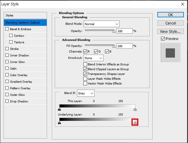Enable the Stroke effect checkbox
Viewport: 188px width, 143px height.
pos(7,49)
